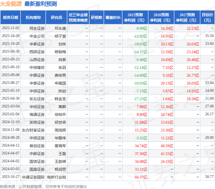Click the 东方财富证券 institution cell
This screenshot has width=215, height=189.
pos(33,130)
